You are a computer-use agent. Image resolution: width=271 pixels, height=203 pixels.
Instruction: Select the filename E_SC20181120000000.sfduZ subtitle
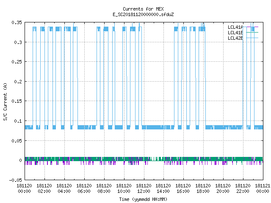pyautogui.click(x=143, y=14)
